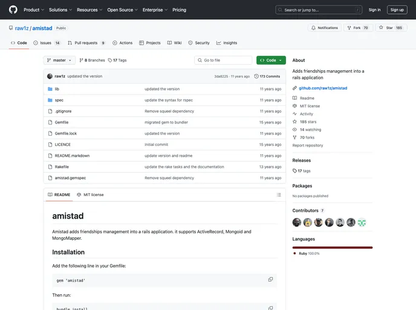416x310 pixels.
Task: Switch to the Security tab
Action: pos(199,43)
